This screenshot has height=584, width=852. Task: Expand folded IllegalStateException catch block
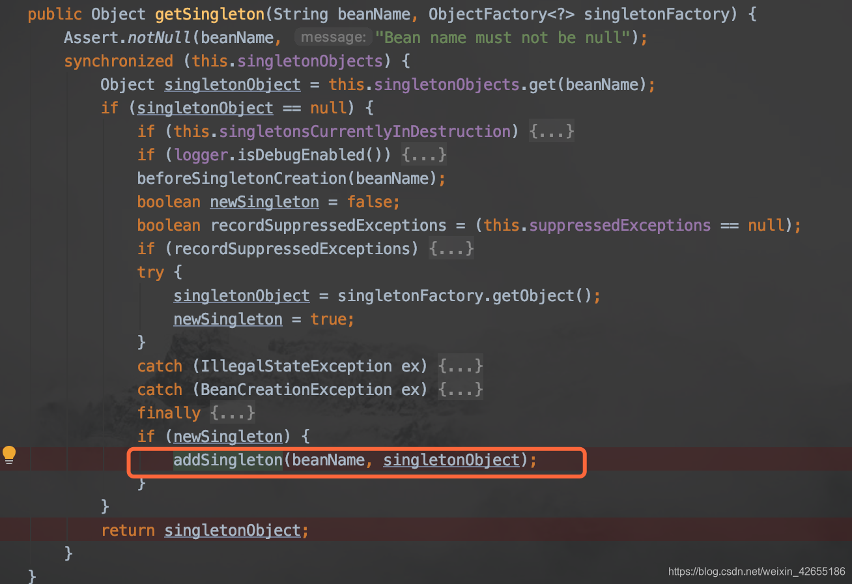pos(461,366)
